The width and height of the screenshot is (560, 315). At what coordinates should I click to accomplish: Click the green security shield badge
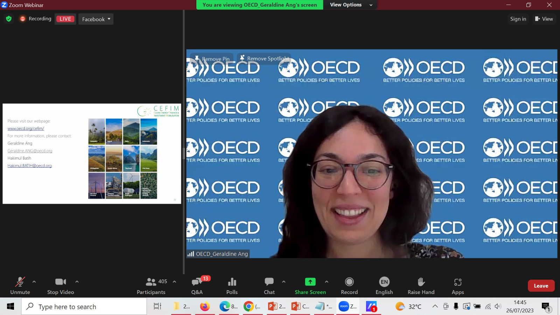(x=9, y=19)
